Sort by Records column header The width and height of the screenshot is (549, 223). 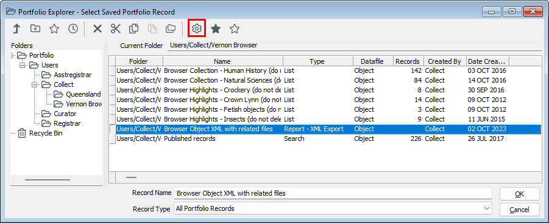409,61
